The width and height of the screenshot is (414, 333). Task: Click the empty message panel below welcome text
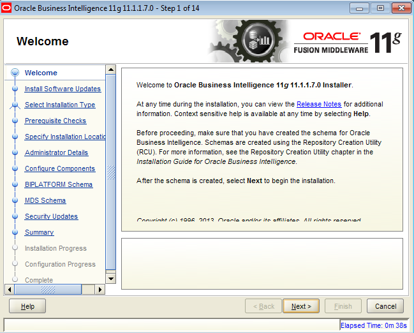click(262, 264)
